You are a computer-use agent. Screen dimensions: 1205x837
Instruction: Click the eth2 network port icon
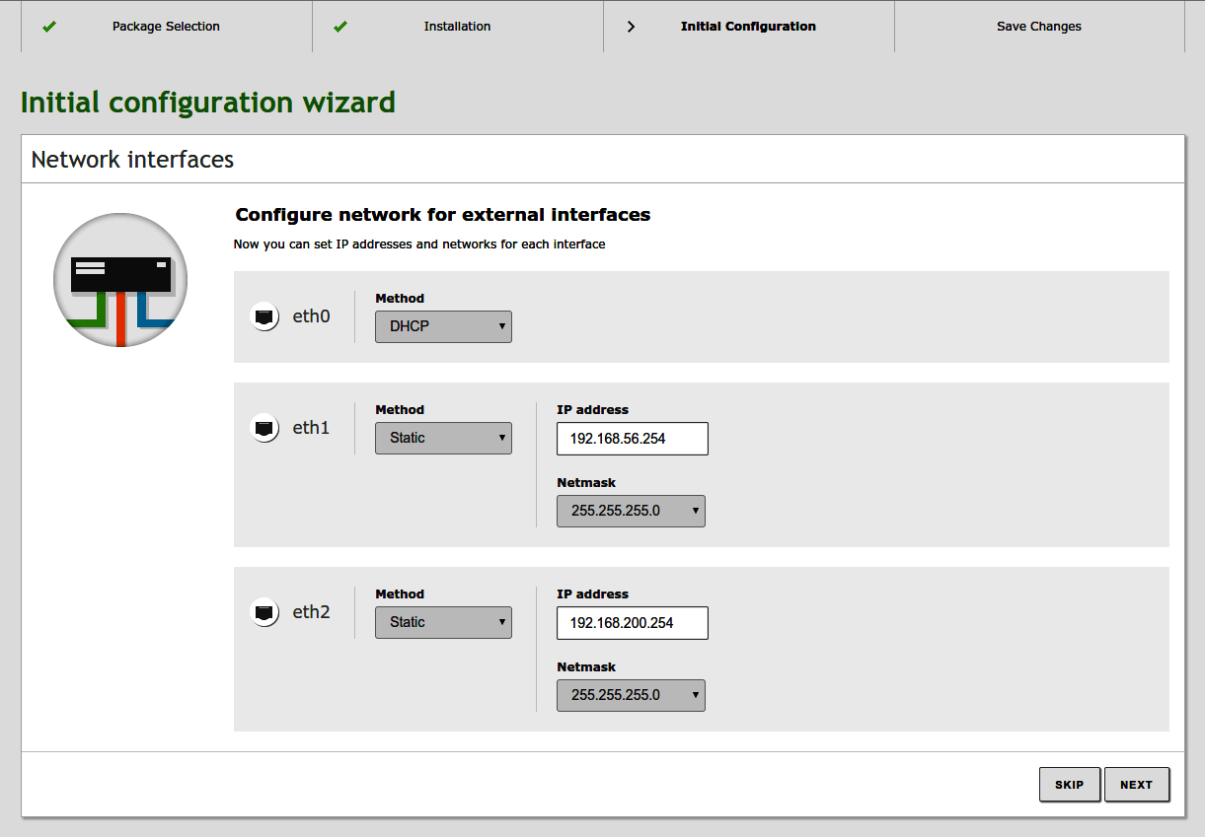pos(264,612)
